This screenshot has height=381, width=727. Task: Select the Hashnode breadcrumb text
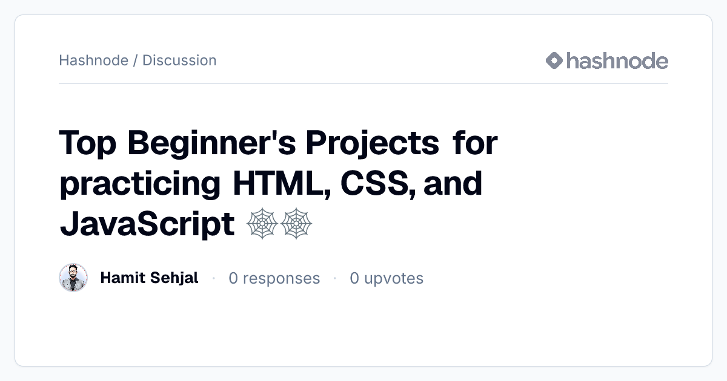tap(94, 60)
